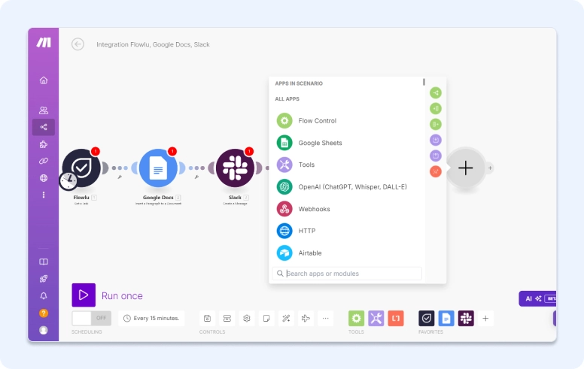The height and width of the screenshot is (369, 584).
Task: Click the APPS IN SCENARIO heading
Action: pos(299,83)
